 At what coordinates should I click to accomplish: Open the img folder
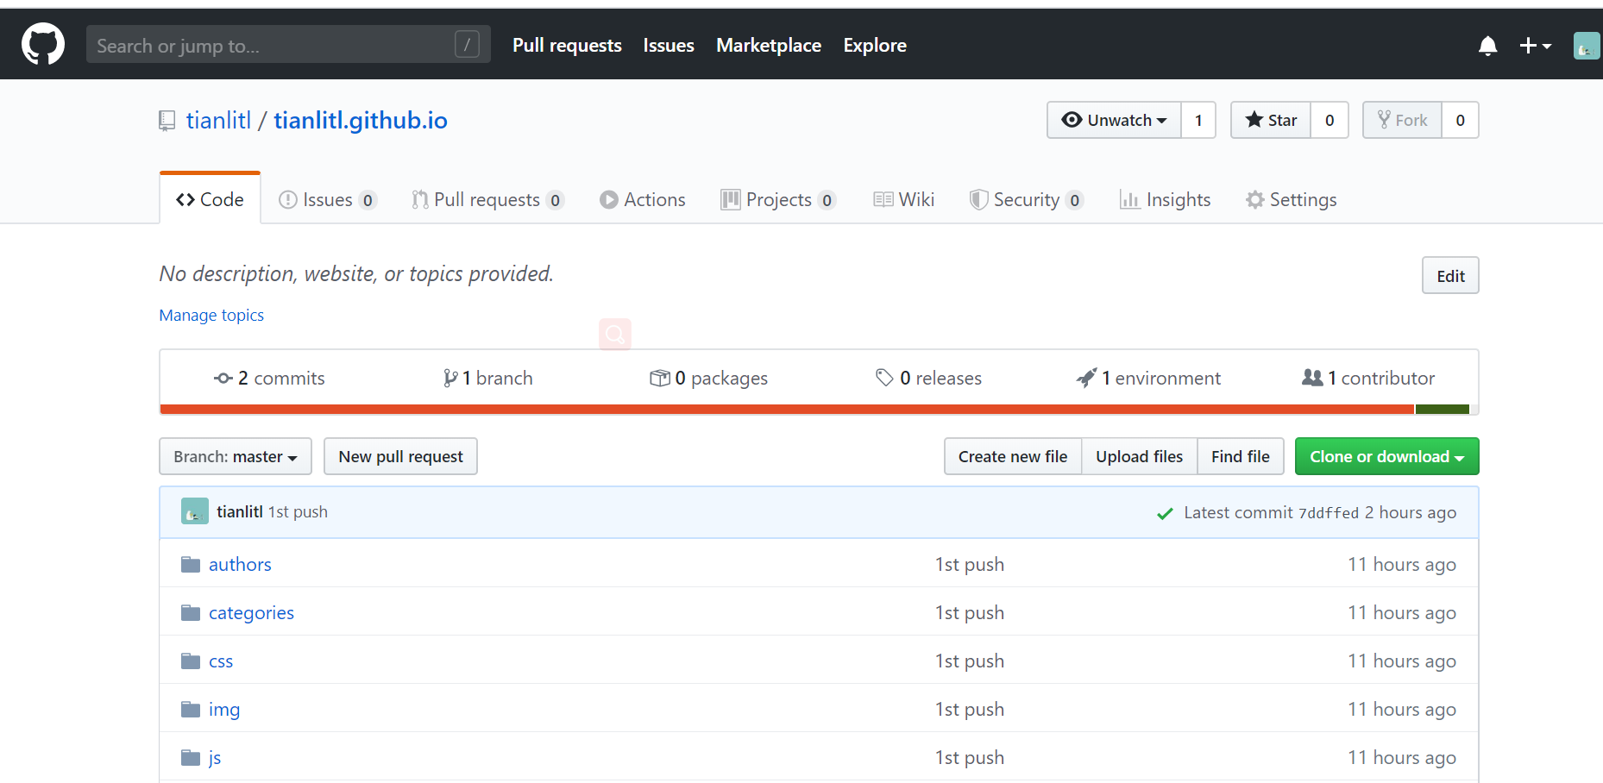(224, 710)
